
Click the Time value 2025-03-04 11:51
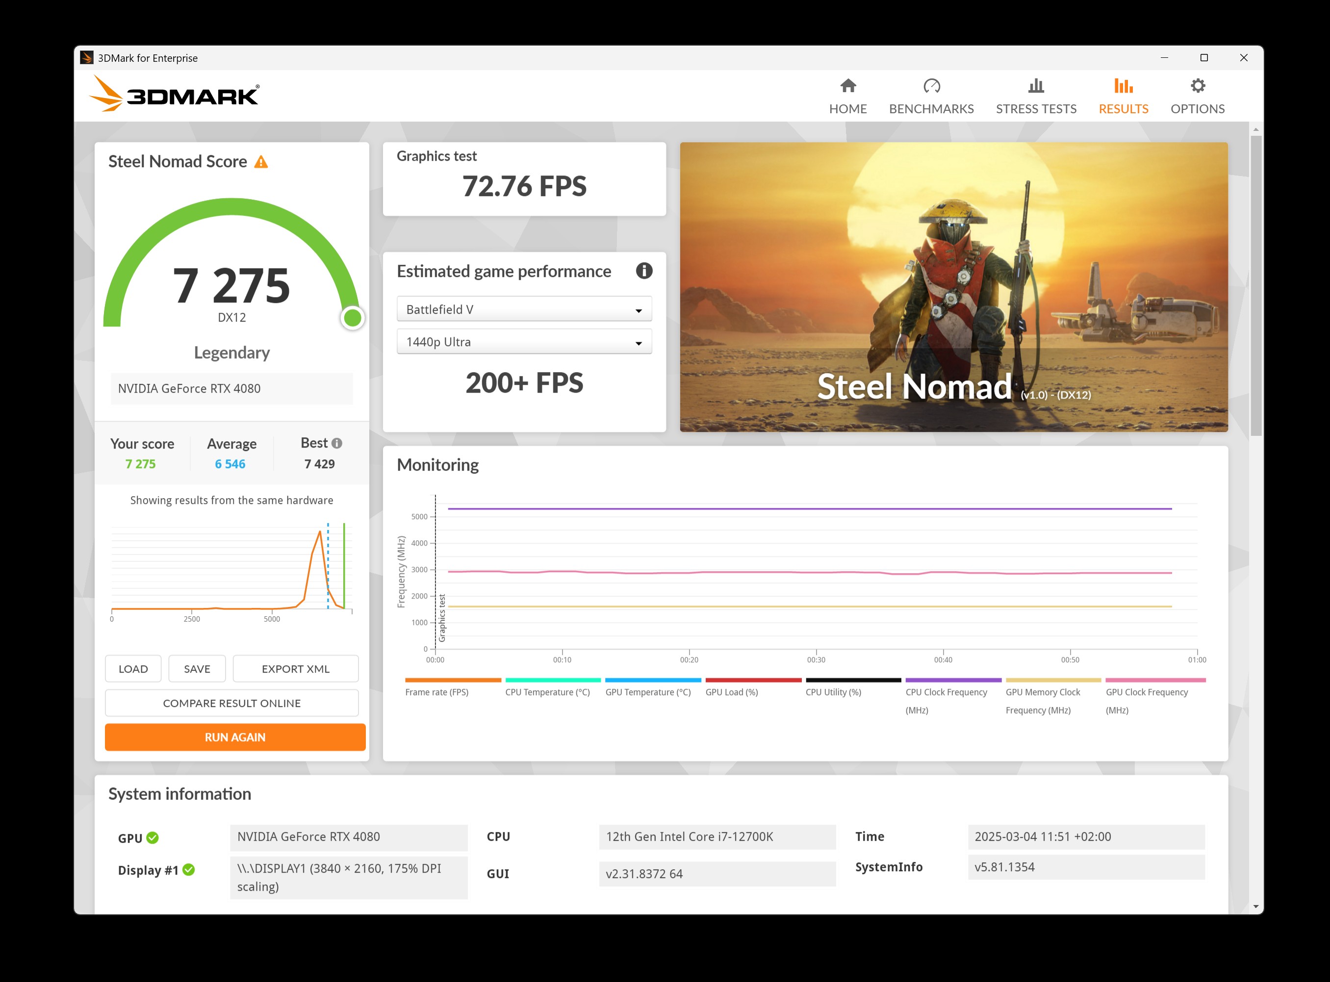click(x=1086, y=836)
